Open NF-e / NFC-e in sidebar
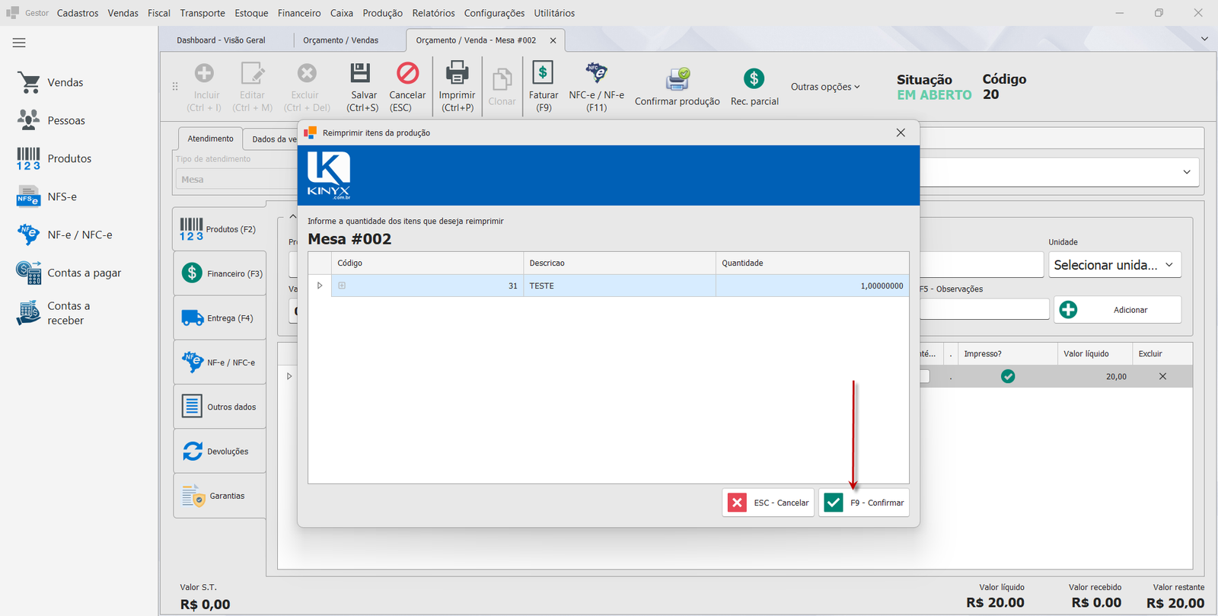This screenshot has width=1218, height=616. click(65, 235)
